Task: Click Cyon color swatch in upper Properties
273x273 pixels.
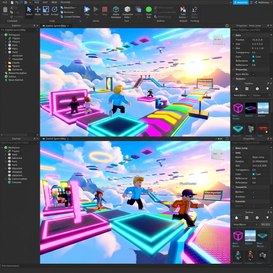Action: 253,57
